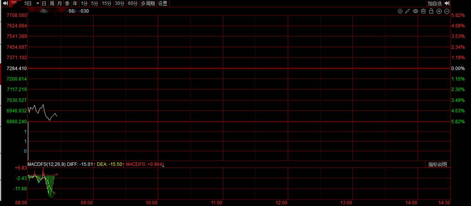Click the 09:00 time axis label

(87, 203)
